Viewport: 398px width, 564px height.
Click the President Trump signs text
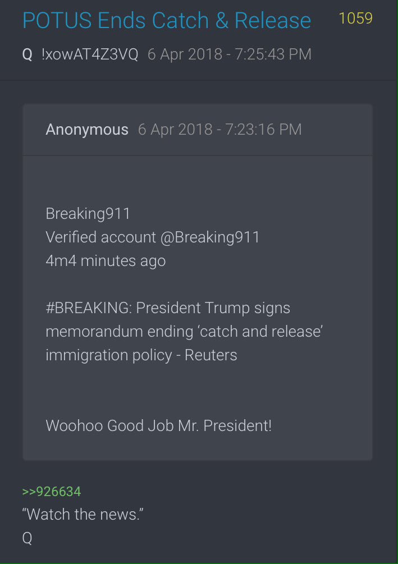pos(213,308)
